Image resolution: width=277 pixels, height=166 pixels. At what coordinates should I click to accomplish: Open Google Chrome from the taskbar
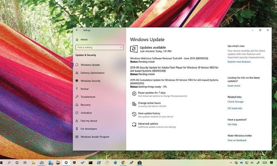(x=123, y=162)
